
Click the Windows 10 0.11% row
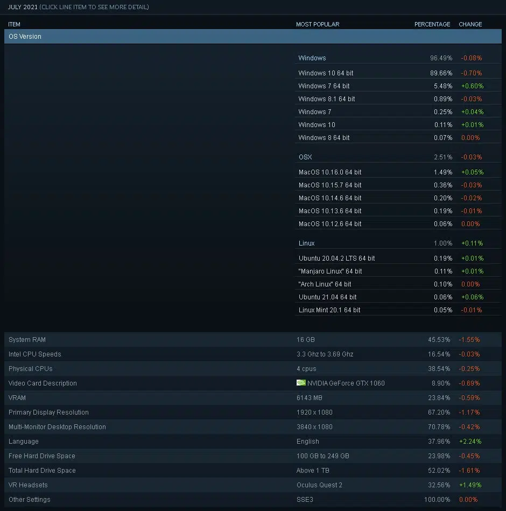(398, 125)
